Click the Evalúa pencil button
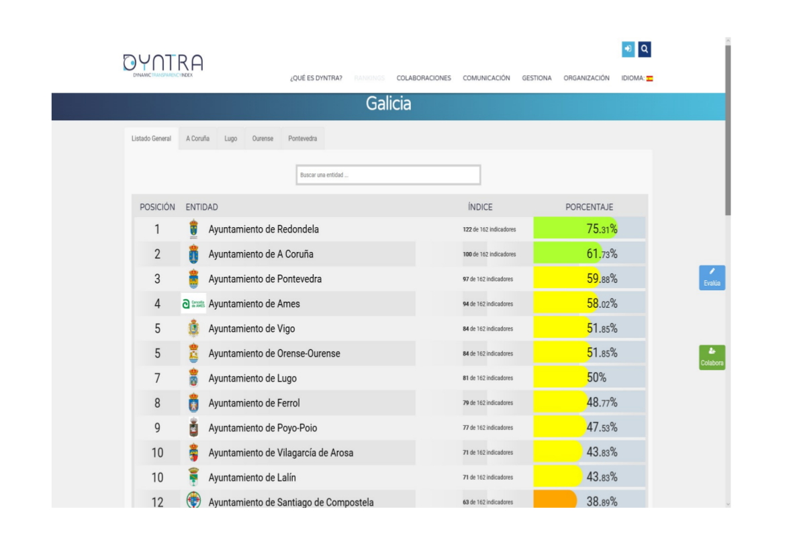The height and width of the screenshot is (555, 785). point(712,277)
